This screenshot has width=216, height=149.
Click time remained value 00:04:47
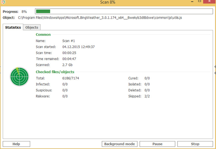[69, 59]
